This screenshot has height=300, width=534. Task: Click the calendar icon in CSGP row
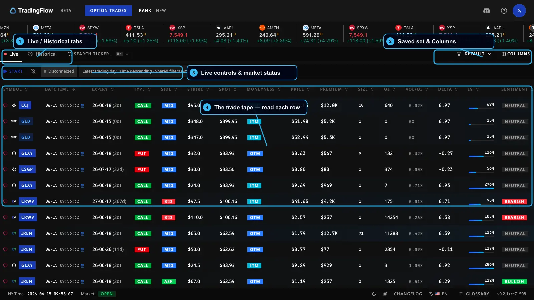82,170
